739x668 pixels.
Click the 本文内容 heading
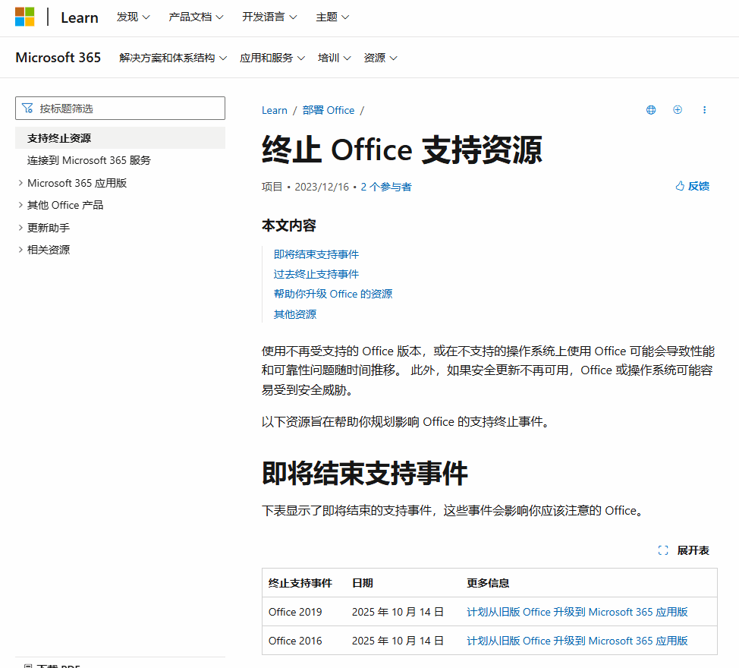288,225
